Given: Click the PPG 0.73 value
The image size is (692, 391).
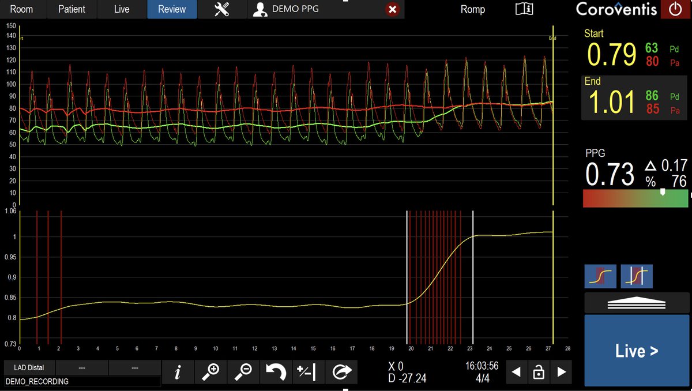Looking at the screenshot, I should pyautogui.click(x=610, y=174).
